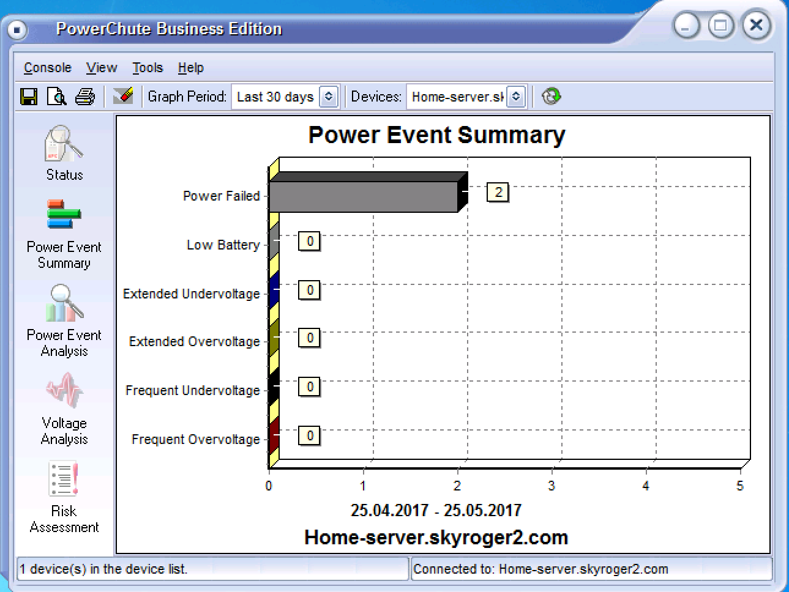This screenshot has width=789, height=592.
Task: Click the Print icon in the toolbar
Action: pos(85,97)
